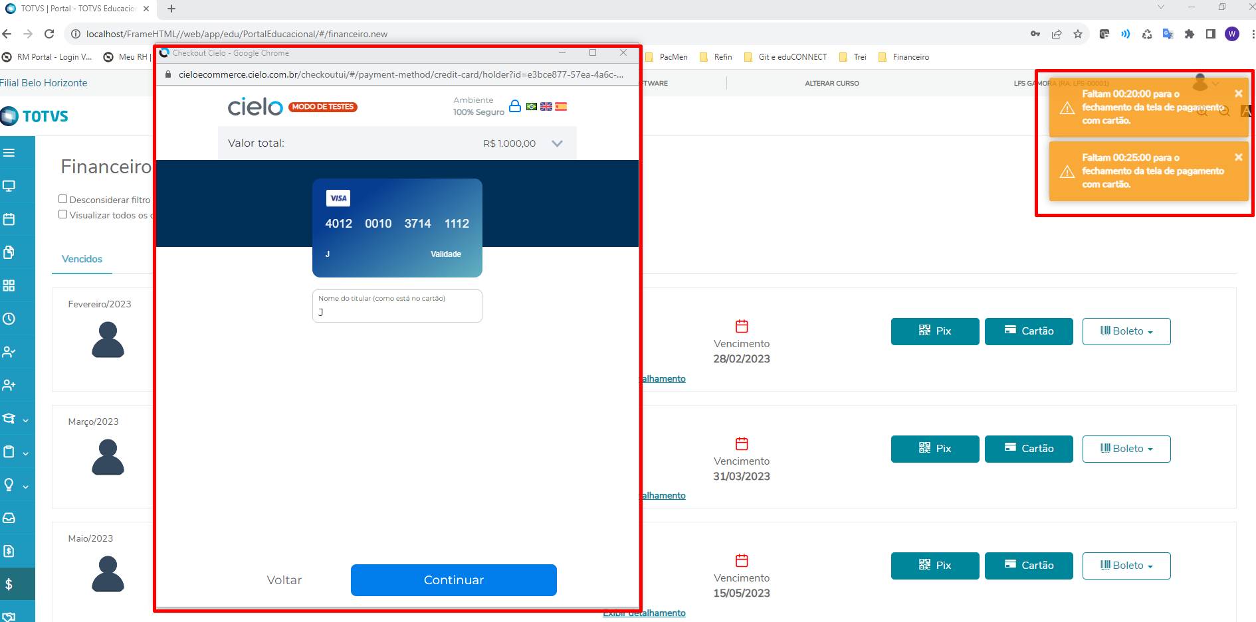Open the grid tiles icon in sidebar
This screenshot has height=622, width=1256.
[x=9, y=285]
